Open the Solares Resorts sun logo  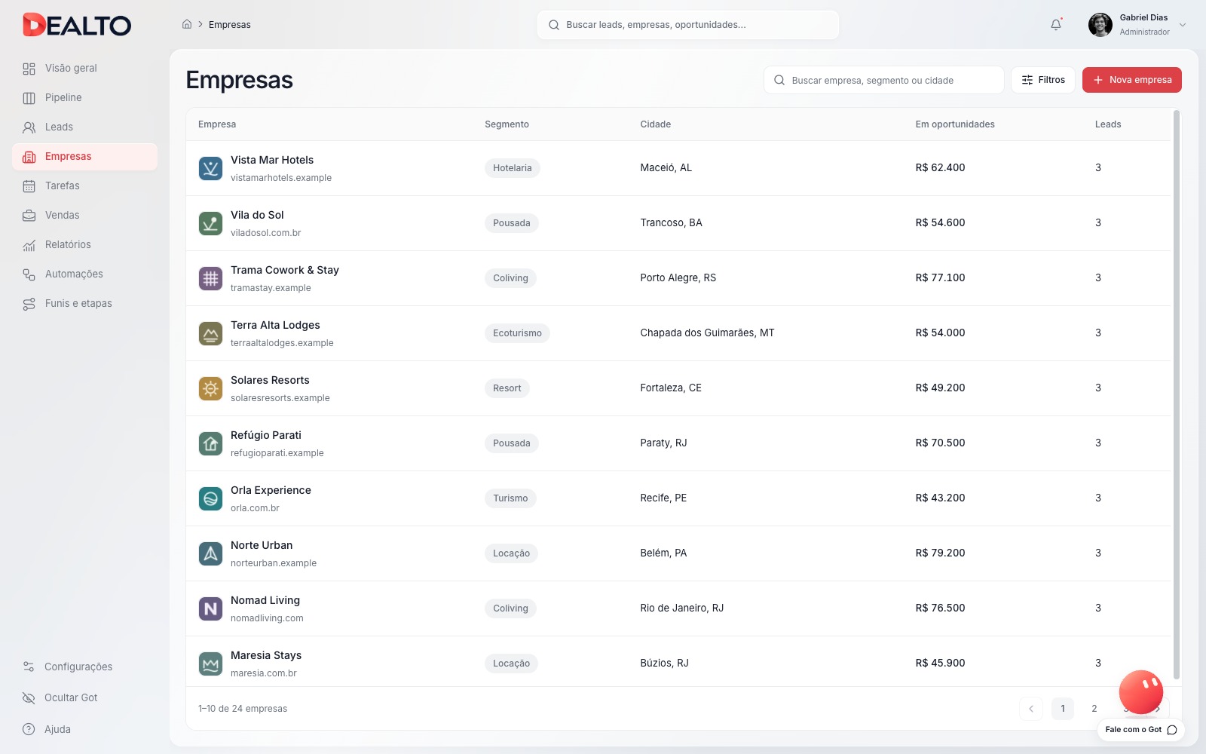(210, 388)
